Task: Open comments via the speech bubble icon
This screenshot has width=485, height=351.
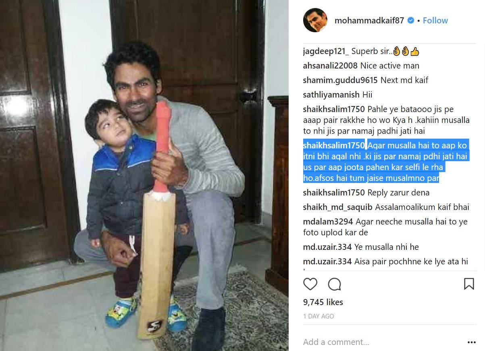Action: (x=334, y=284)
